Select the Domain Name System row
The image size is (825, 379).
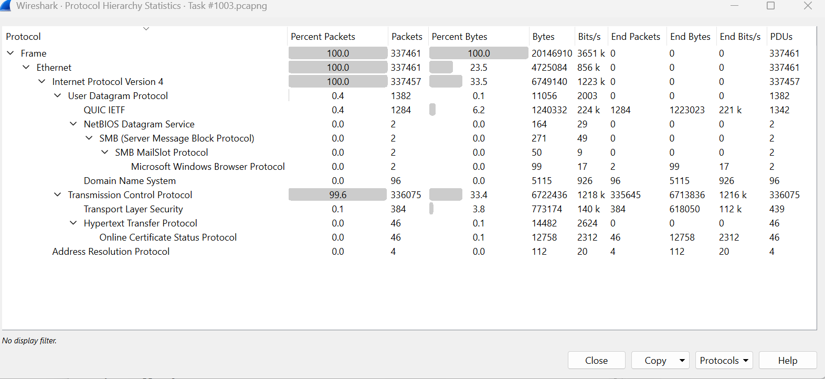[x=130, y=181]
